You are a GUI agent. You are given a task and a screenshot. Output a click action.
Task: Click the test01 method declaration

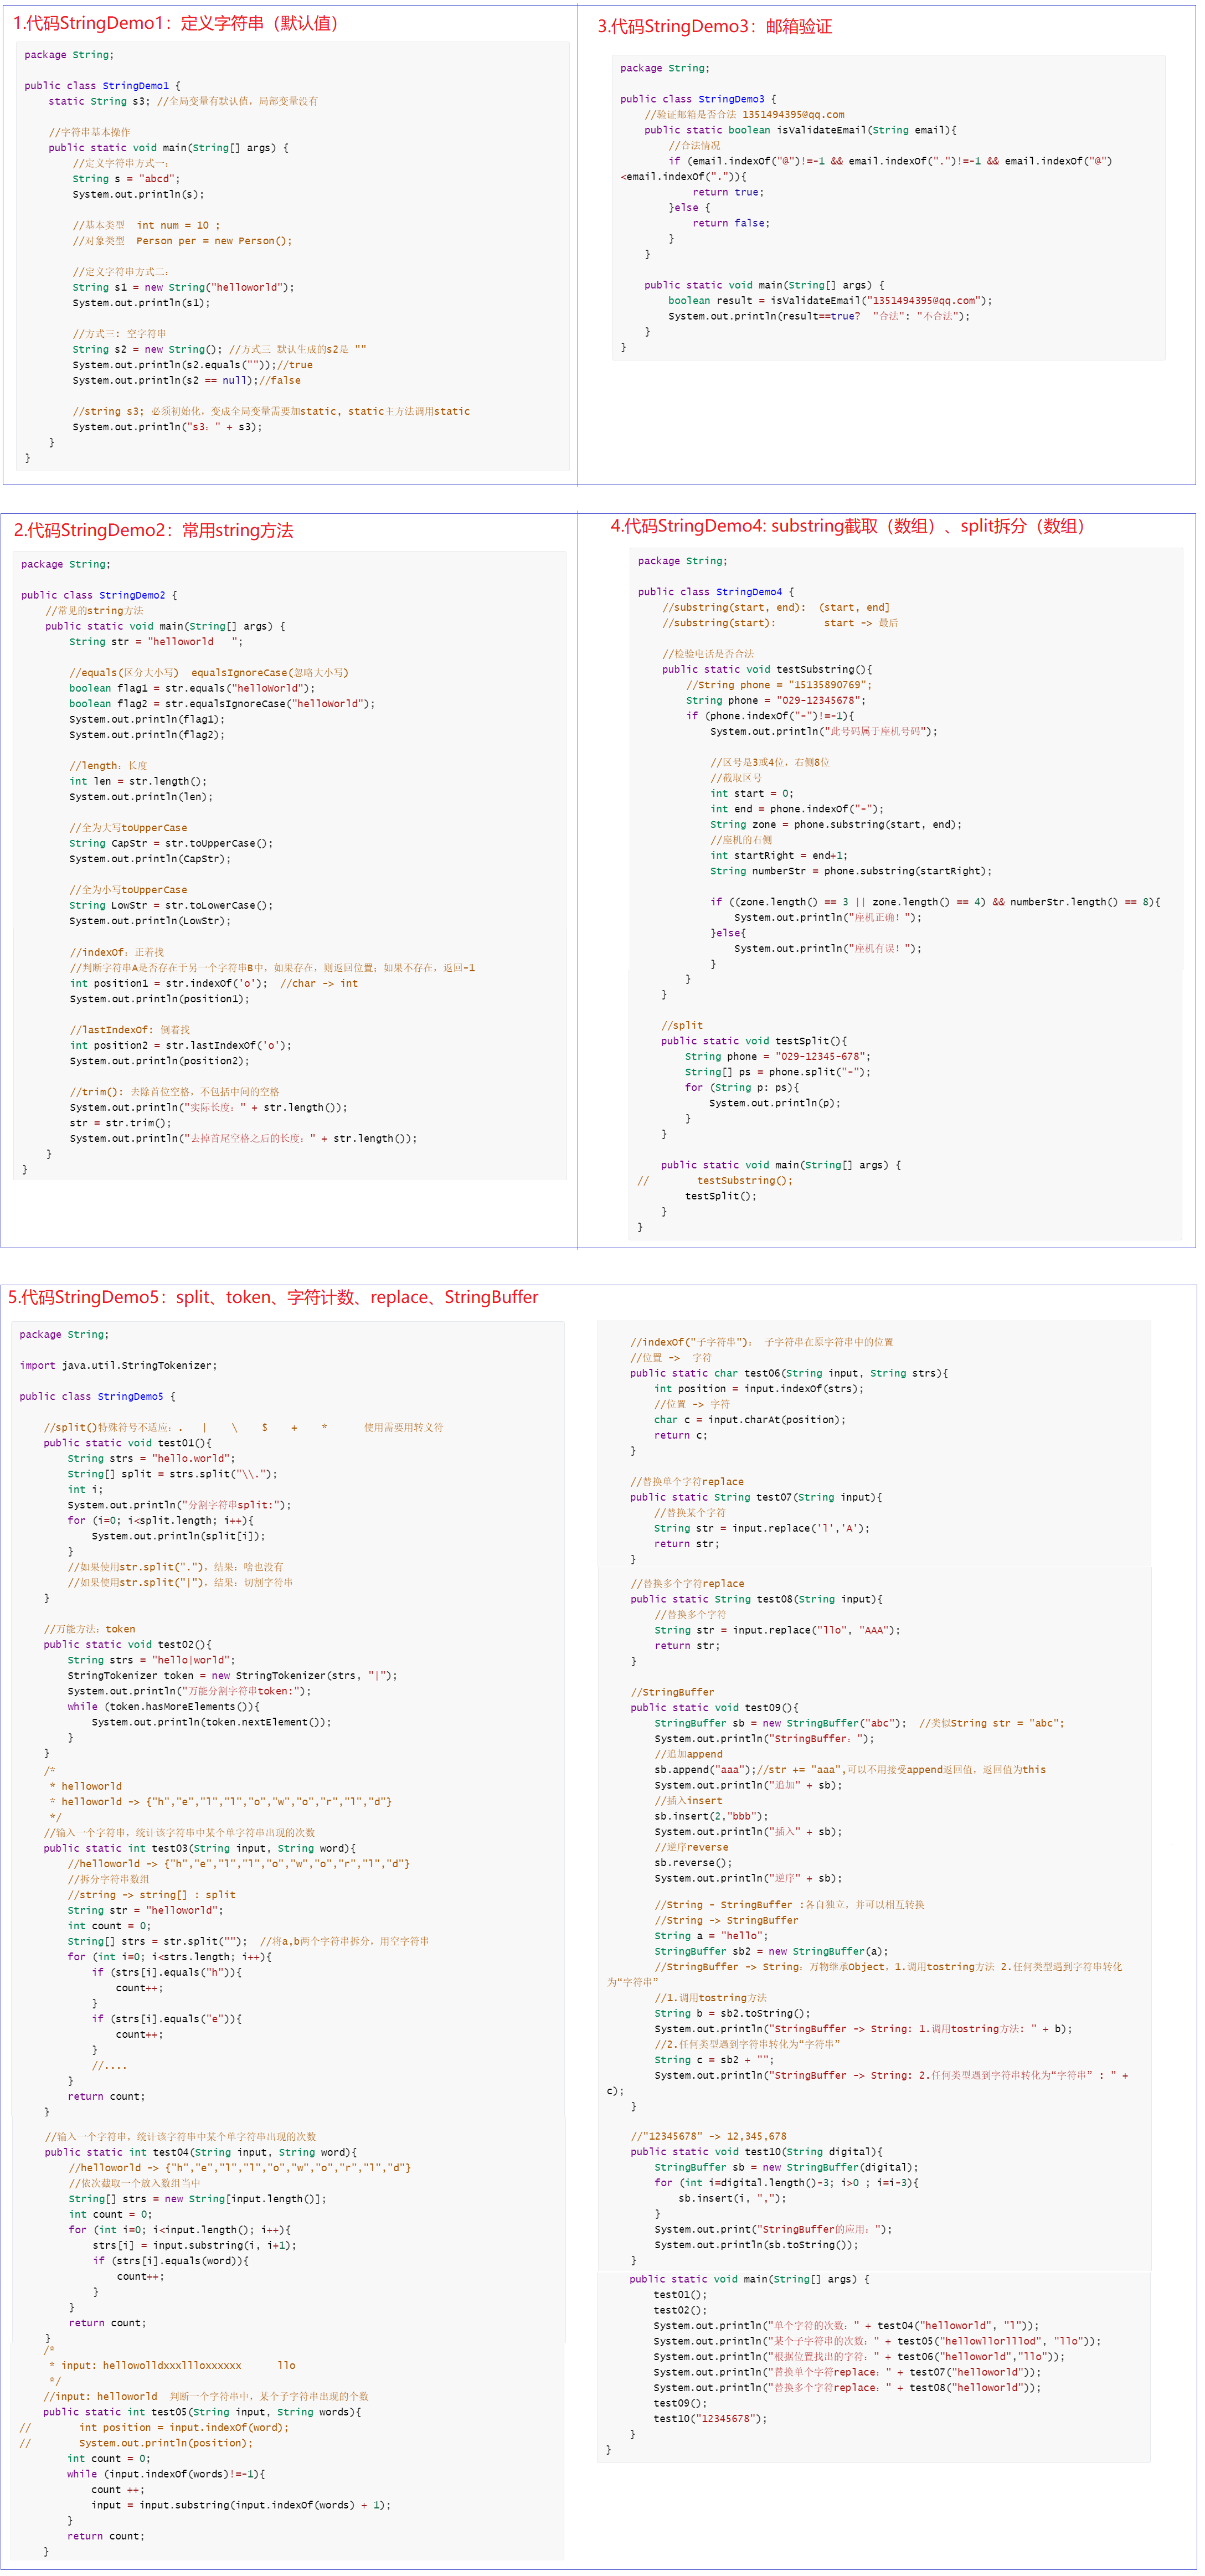(x=127, y=1443)
